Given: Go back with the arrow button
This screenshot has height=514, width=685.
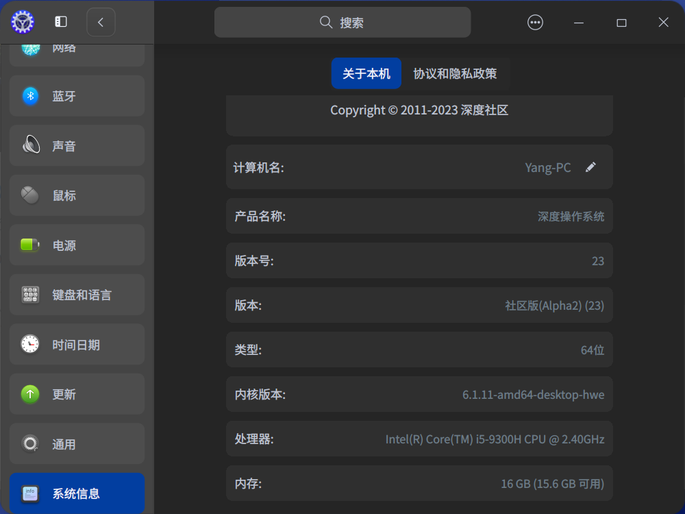Looking at the screenshot, I should click(x=101, y=22).
